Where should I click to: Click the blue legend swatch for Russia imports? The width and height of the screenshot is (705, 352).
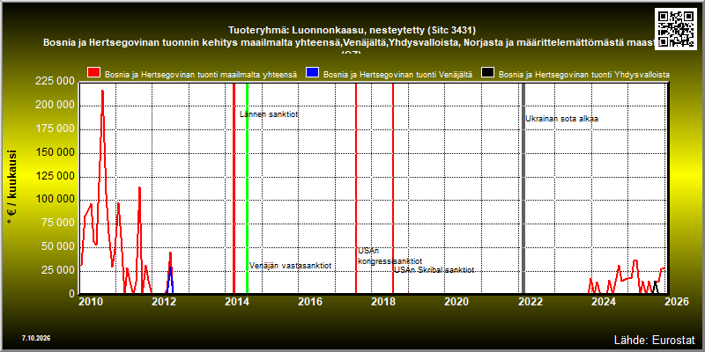click(x=313, y=74)
